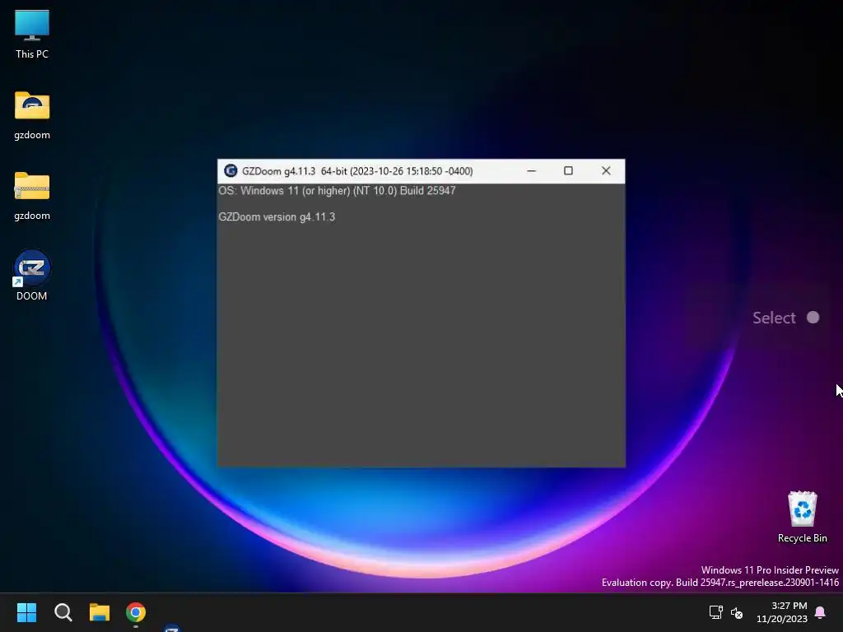Screen dimensions: 843x632
Task: Open the network status tray icon
Action: 715,612
